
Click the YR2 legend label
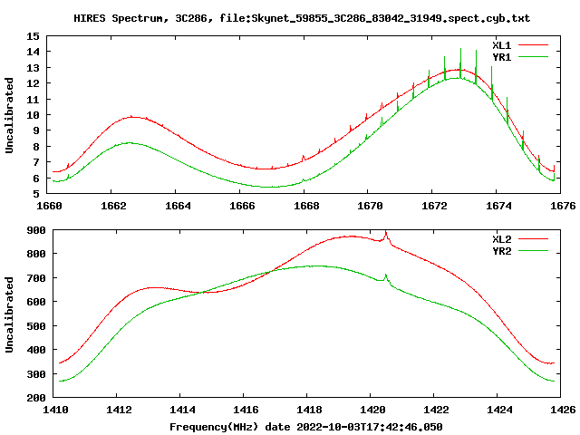coord(501,251)
